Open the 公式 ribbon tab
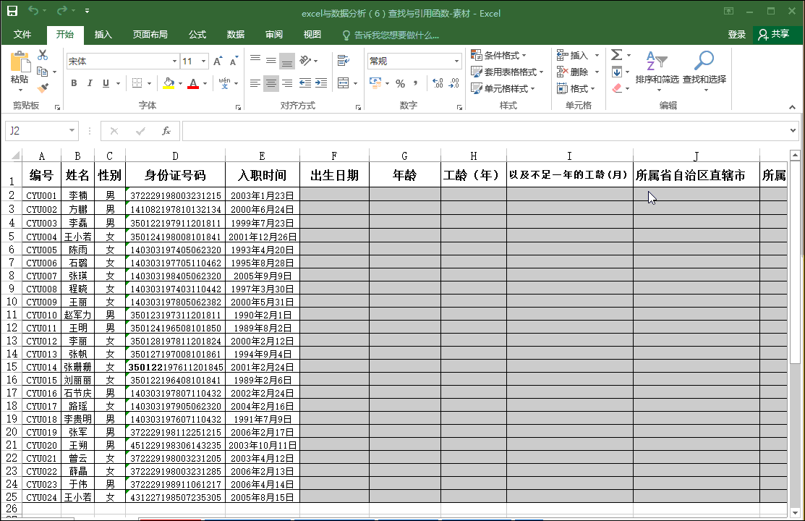The height and width of the screenshot is (521, 805). click(x=198, y=34)
